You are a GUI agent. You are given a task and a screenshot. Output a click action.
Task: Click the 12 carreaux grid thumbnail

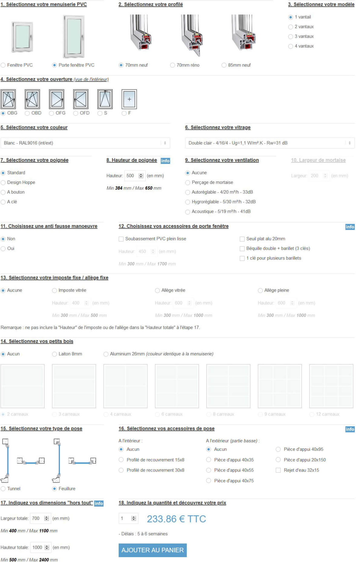coord(331,386)
